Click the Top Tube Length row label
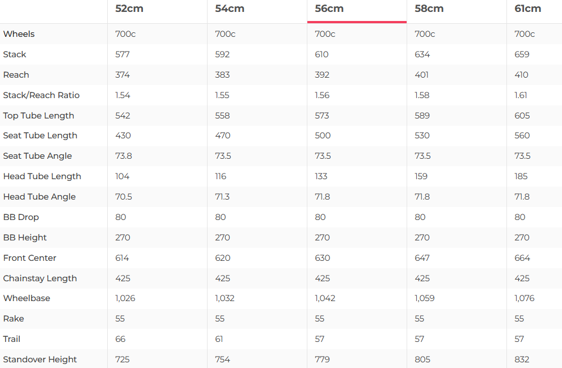 click(39, 116)
